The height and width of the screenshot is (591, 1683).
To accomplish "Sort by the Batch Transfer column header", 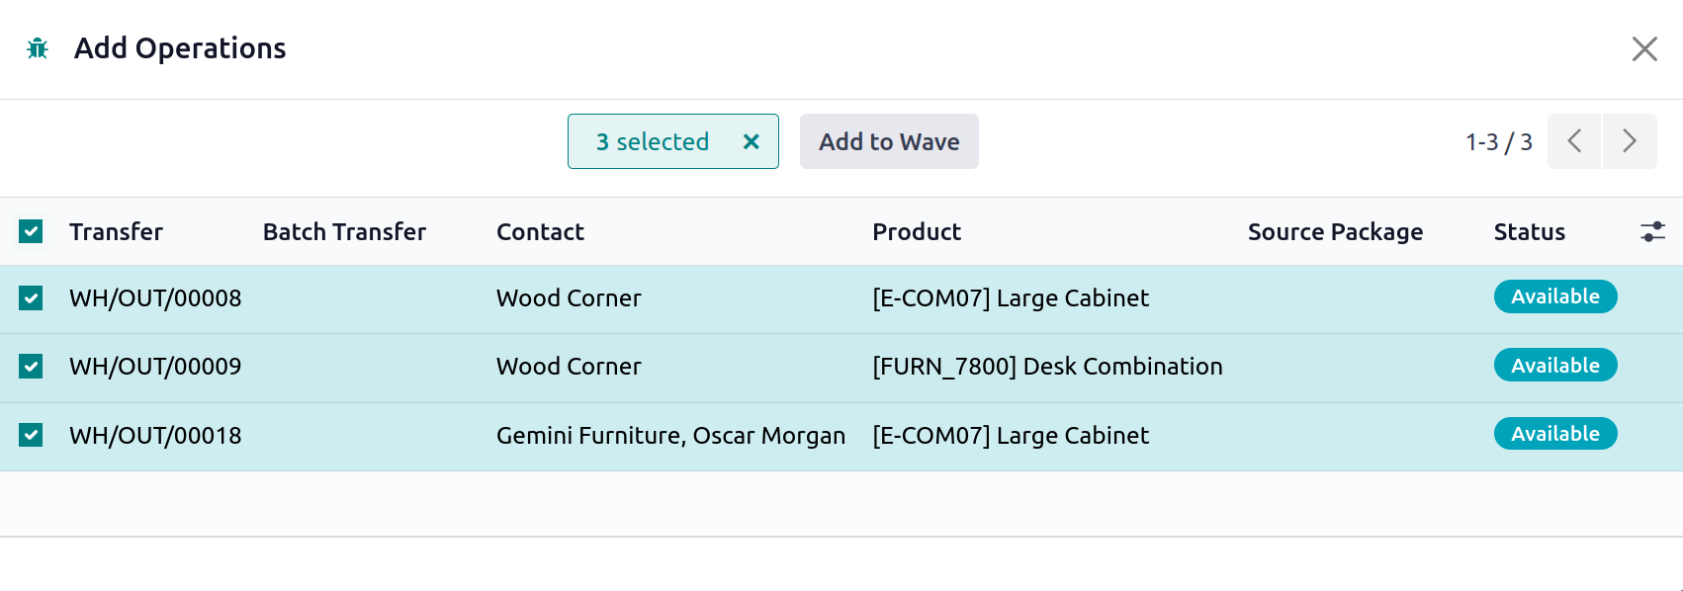I will click(344, 231).
